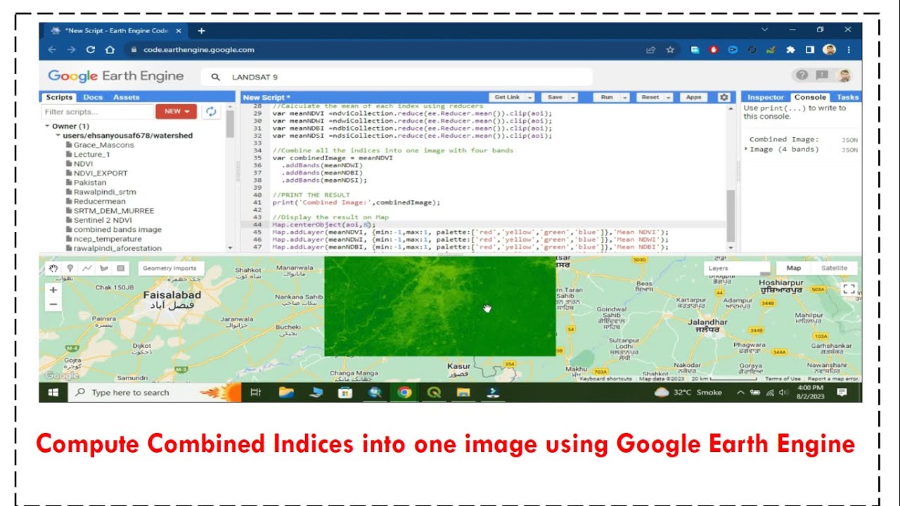Click the Get Link button
Viewport: 900px width, 506px height.
[x=507, y=98]
